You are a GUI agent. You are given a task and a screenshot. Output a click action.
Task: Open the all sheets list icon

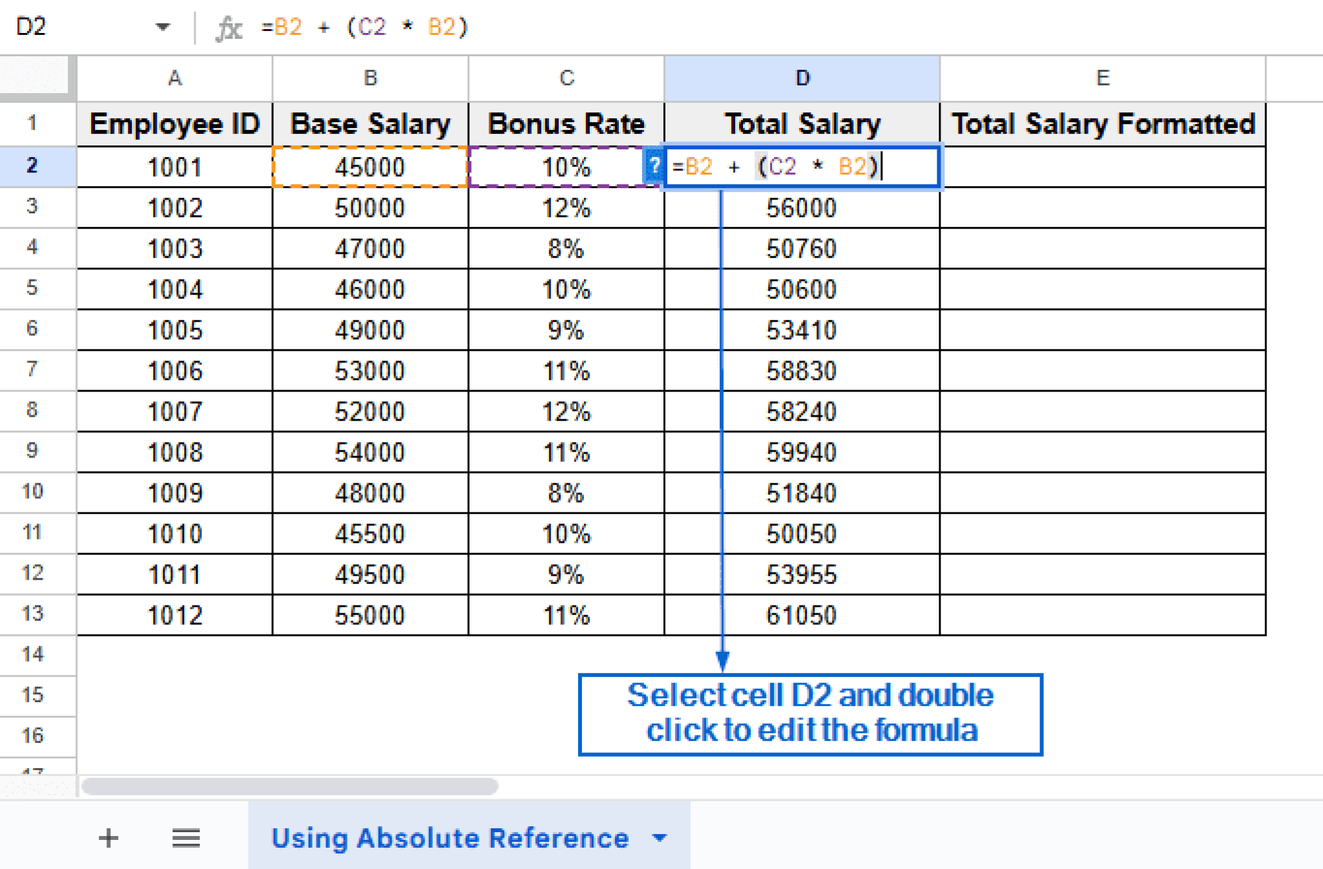tap(186, 838)
